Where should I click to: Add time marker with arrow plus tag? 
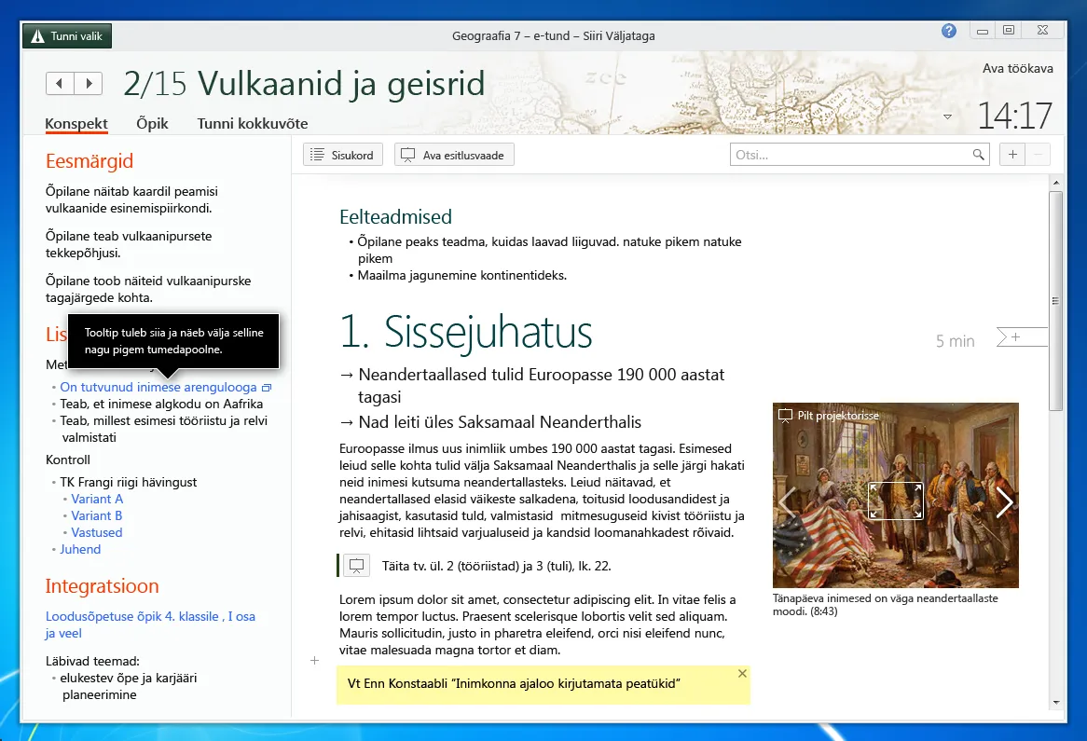(x=1021, y=336)
